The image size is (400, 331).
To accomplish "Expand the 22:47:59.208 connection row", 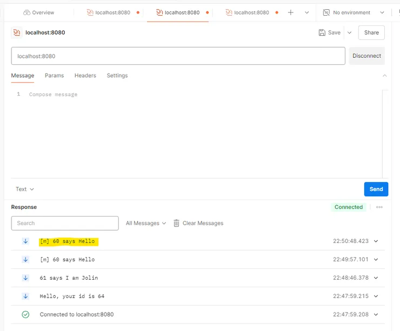I will (x=376, y=314).
